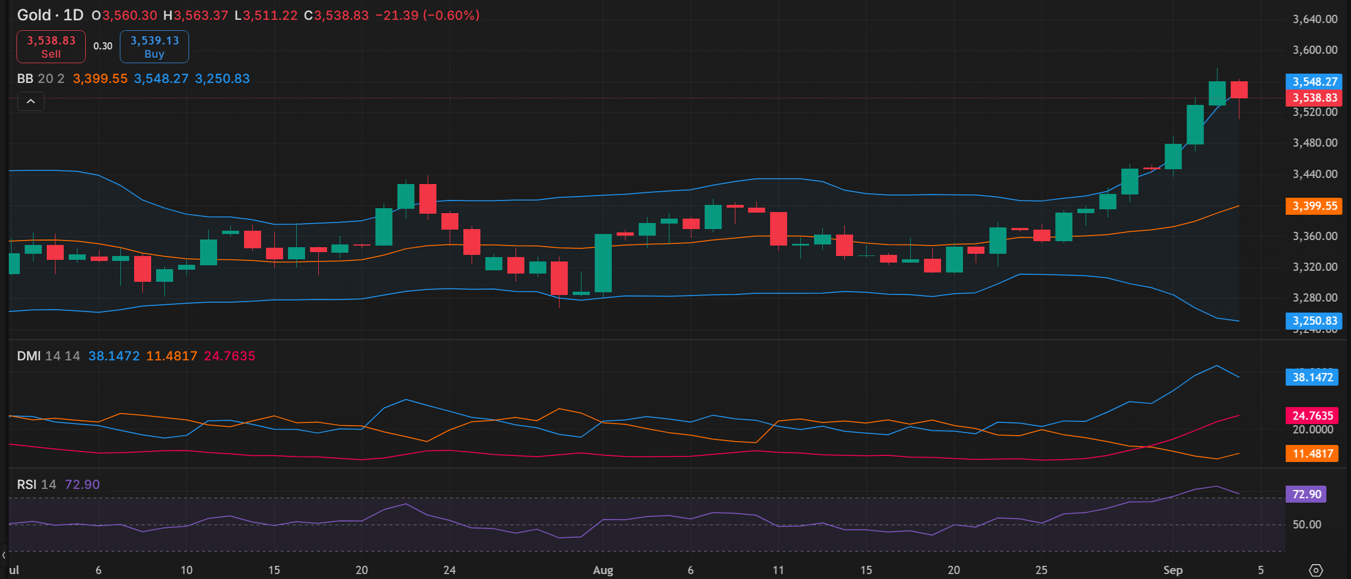Expand the left toolbar via edge arrow
This screenshot has width=1351, height=579.
click(3, 555)
